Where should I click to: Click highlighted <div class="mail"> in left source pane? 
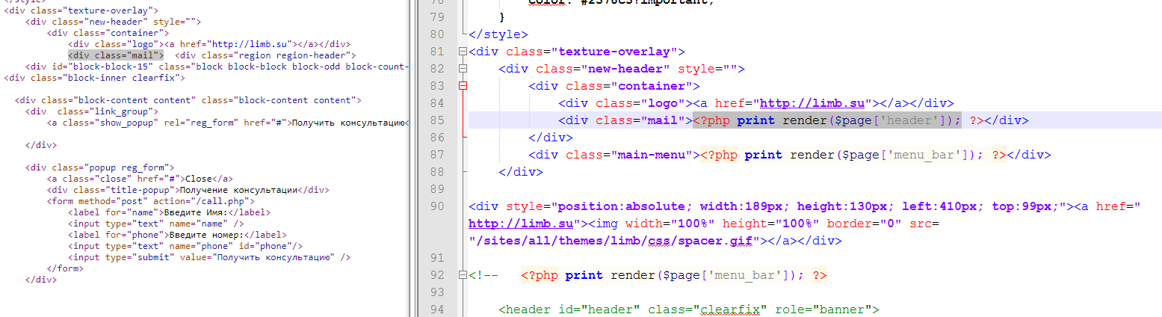[116, 55]
